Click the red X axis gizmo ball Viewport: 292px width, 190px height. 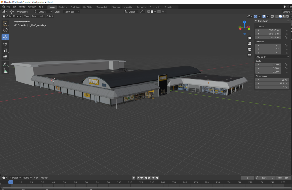tap(240, 29)
